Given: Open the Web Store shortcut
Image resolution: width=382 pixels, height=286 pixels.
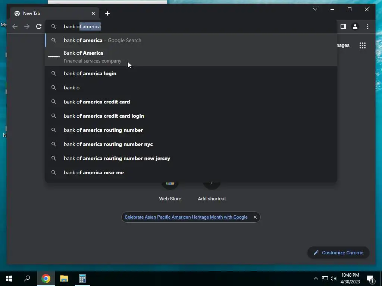Looking at the screenshot, I should (x=170, y=192).
